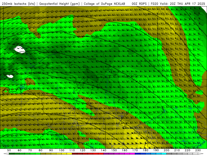This screenshot has width=207, height=155.
Task: Click the '60' color scale value
Action: 20,150
